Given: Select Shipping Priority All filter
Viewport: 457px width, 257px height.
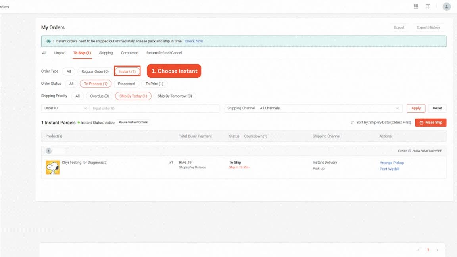Looking at the screenshot, I should [x=77, y=96].
